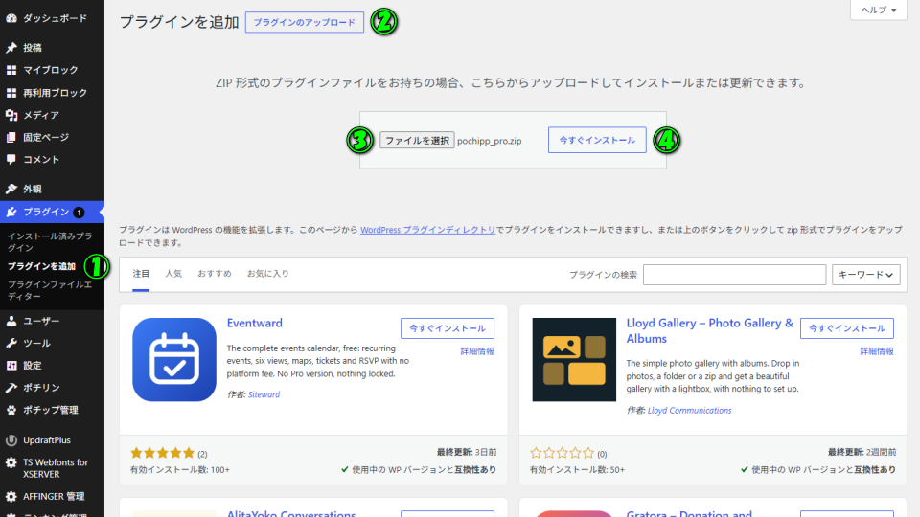Image resolution: width=920 pixels, height=517 pixels.
Task: Click the UpdraftPlus logo icon
Action: [11, 439]
